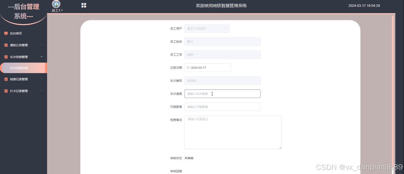Click the 打卡记录管理 chart icon
404x174 pixels.
6,91
